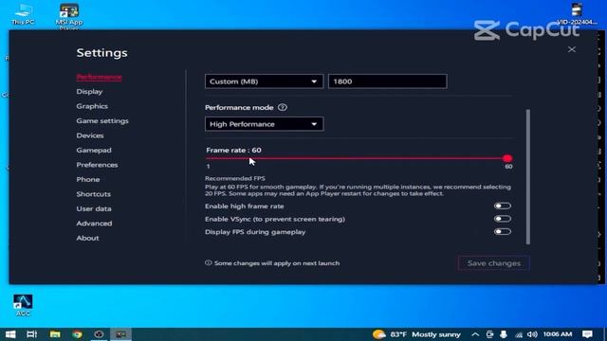Open the Advanced tab
This screenshot has width=607, height=341.
94,224
